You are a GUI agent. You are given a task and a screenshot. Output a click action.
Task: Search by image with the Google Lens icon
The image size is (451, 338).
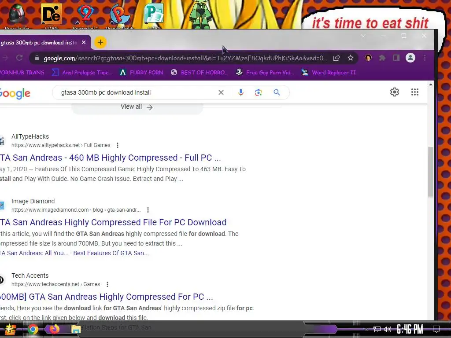pyautogui.click(x=258, y=92)
